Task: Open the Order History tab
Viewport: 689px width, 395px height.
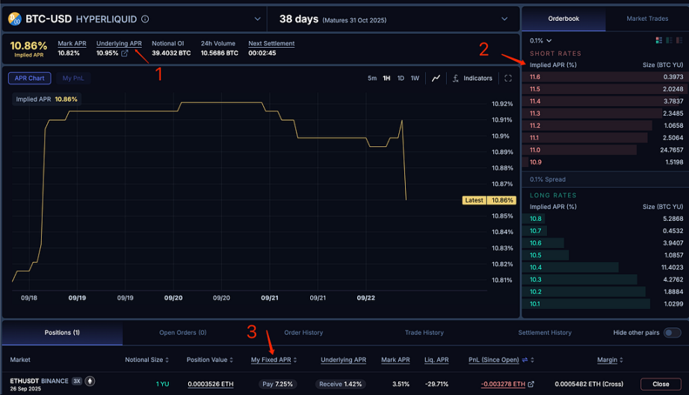Action: [303, 332]
